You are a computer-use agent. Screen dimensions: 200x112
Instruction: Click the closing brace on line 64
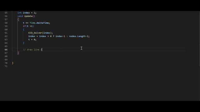[24, 43]
